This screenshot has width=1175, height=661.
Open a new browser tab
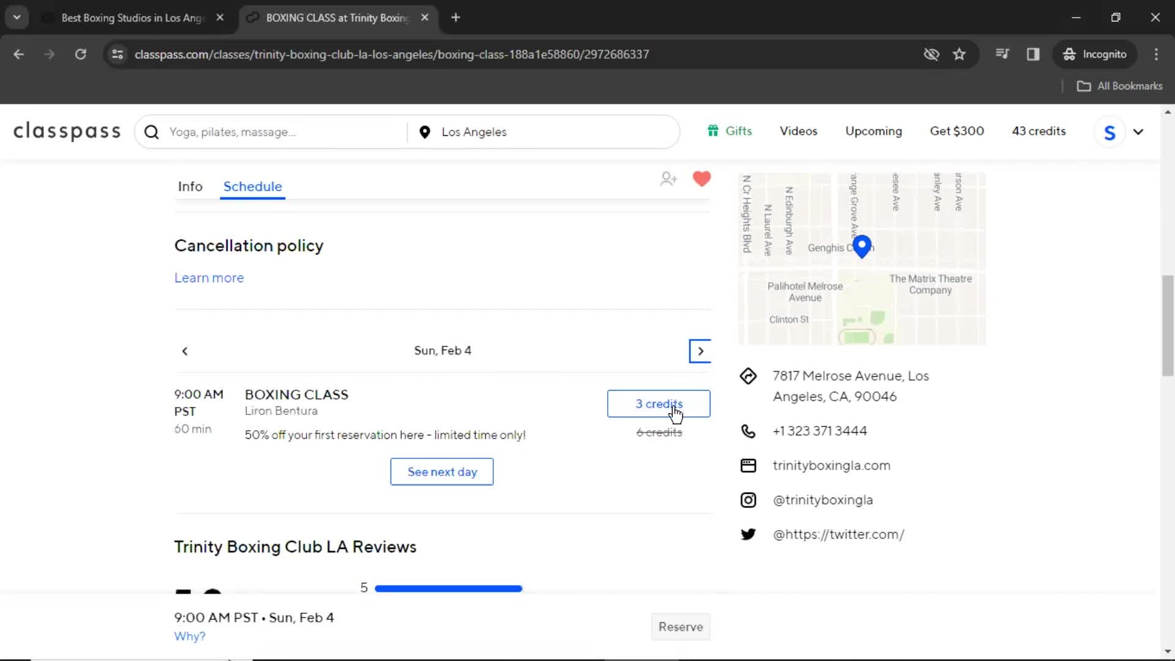pyautogui.click(x=455, y=18)
